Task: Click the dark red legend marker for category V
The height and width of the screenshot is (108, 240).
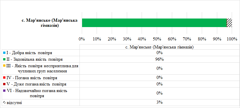Action: 4,84
